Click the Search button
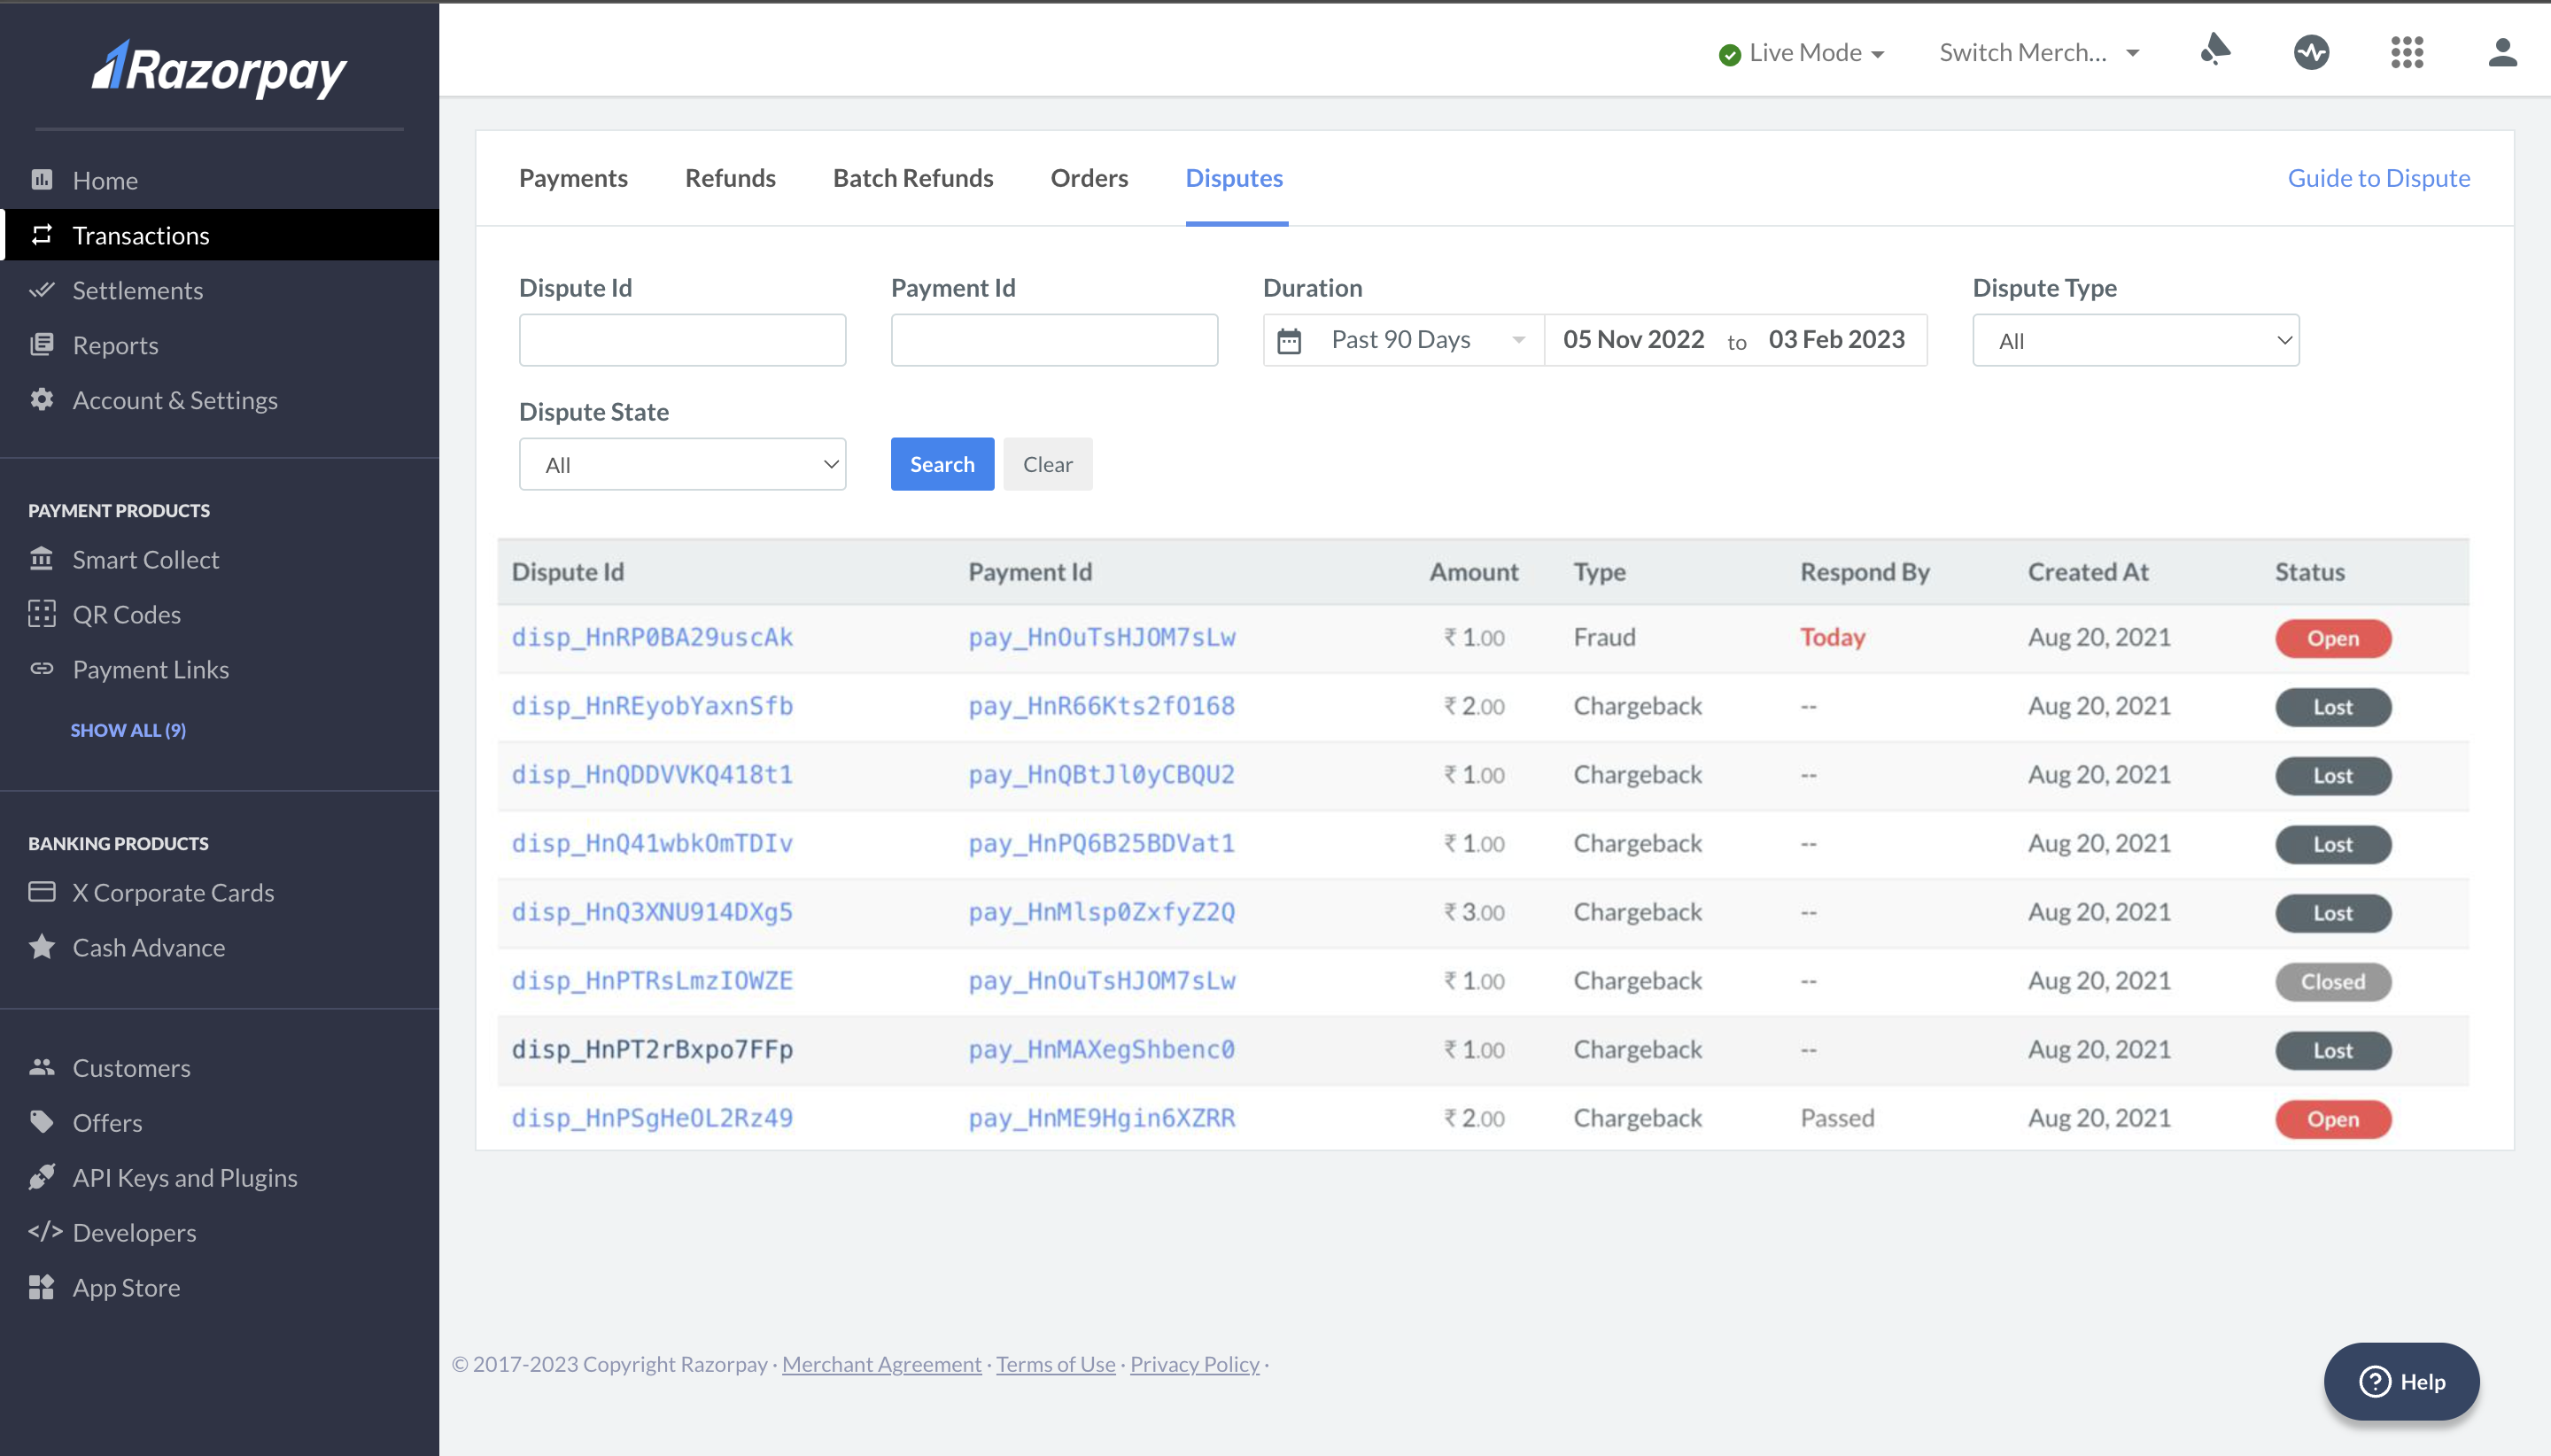The height and width of the screenshot is (1456, 2551). click(x=942, y=463)
